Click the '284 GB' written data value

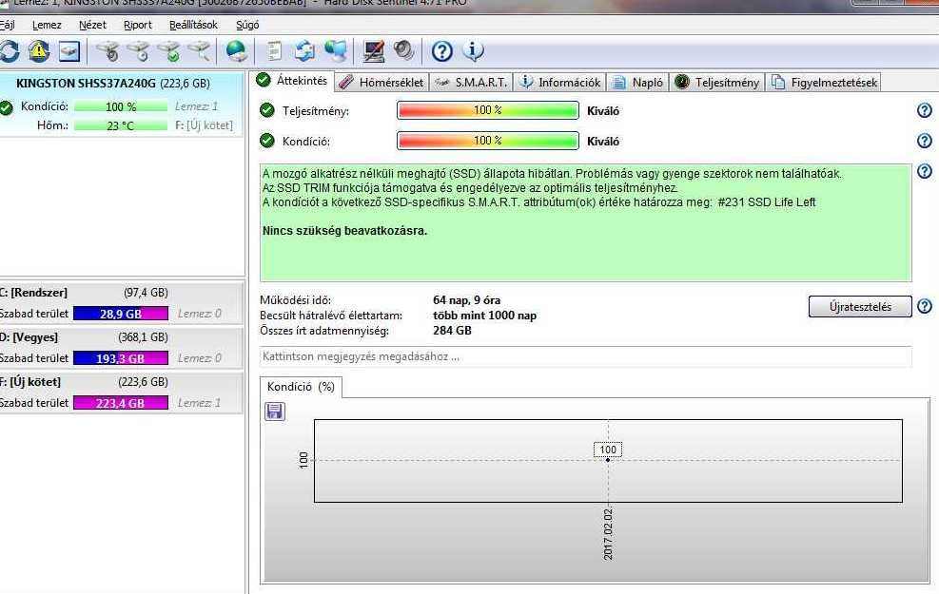pos(452,330)
